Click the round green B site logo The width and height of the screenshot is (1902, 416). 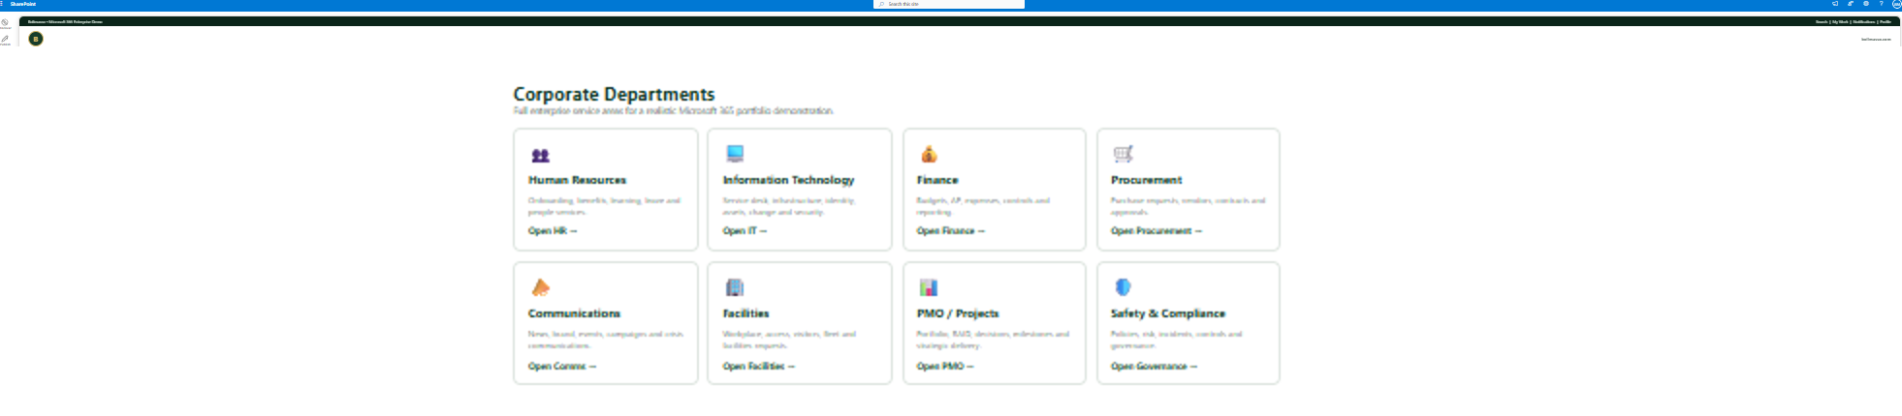coord(36,39)
